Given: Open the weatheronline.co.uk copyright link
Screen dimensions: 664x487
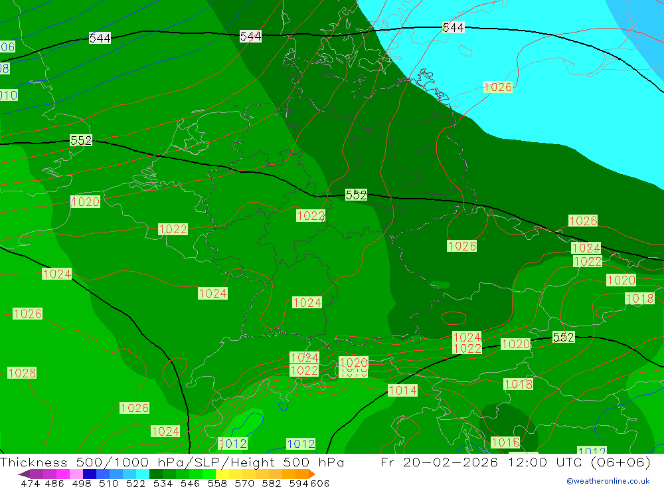Looking at the screenshot, I should 608,480.
